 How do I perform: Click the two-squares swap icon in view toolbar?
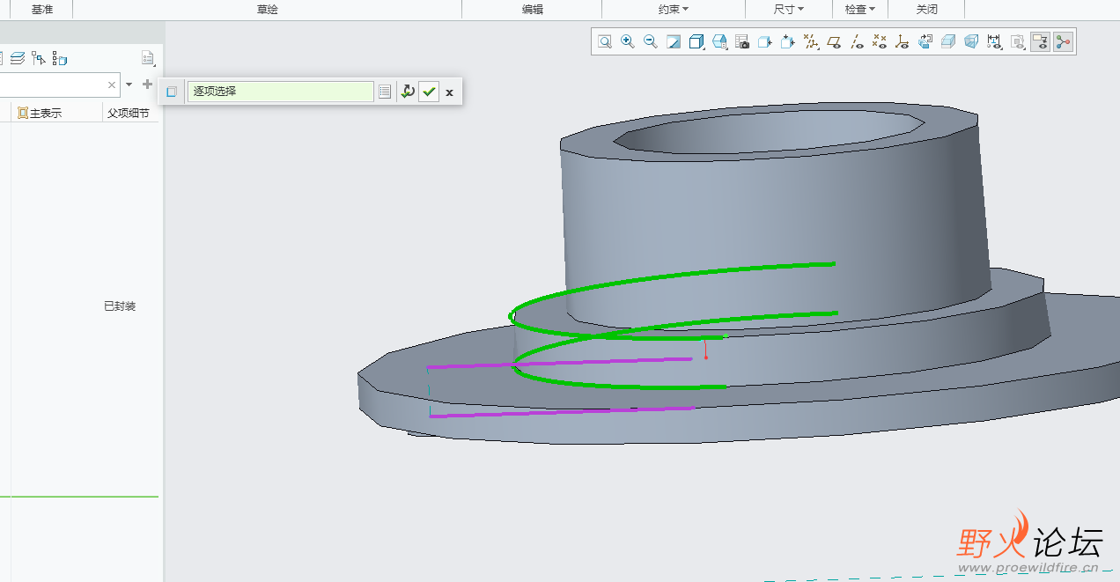coord(925,41)
